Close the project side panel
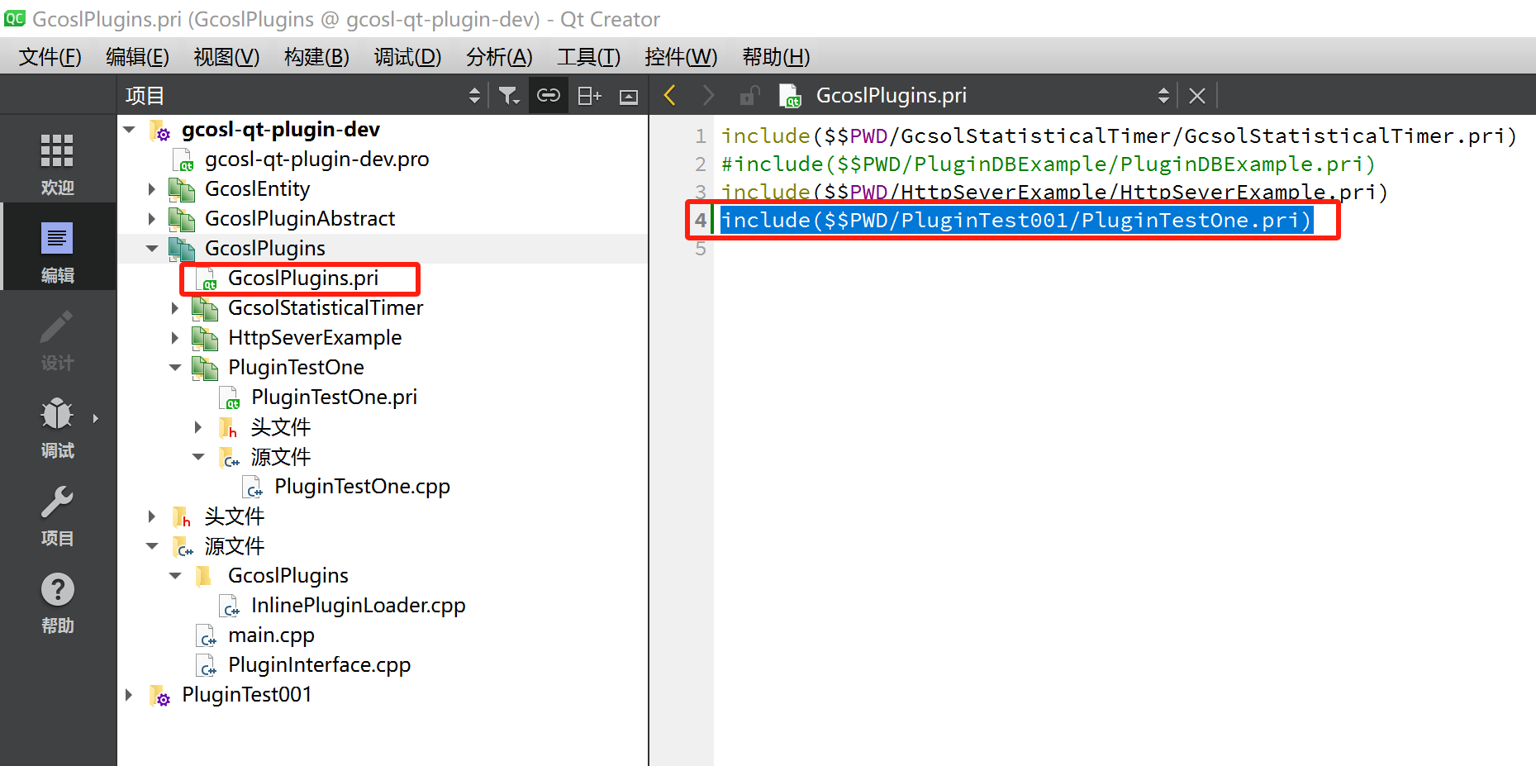Screen dimensions: 1536x766 coord(629,97)
